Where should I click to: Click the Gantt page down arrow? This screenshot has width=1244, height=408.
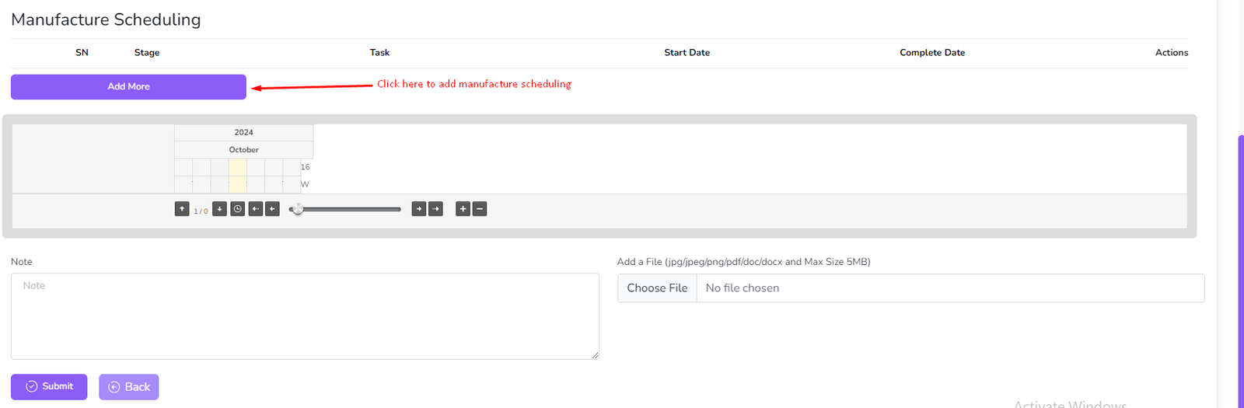click(220, 209)
